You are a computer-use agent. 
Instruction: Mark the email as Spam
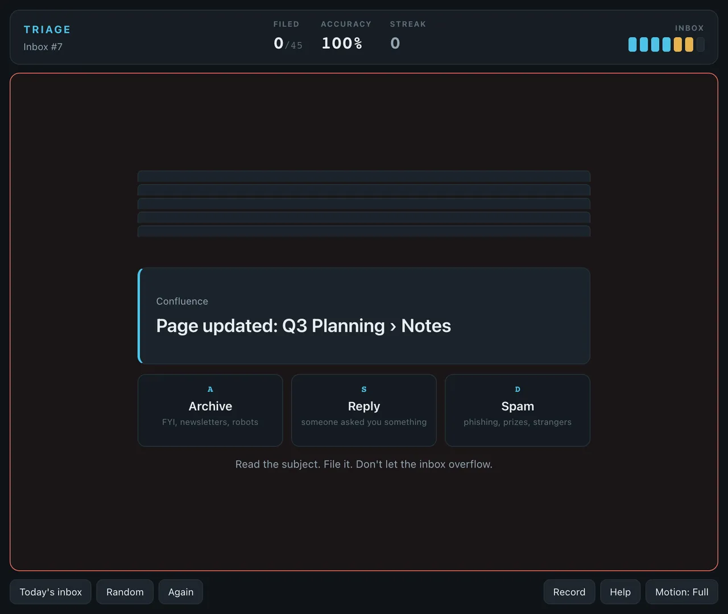click(518, 410)
